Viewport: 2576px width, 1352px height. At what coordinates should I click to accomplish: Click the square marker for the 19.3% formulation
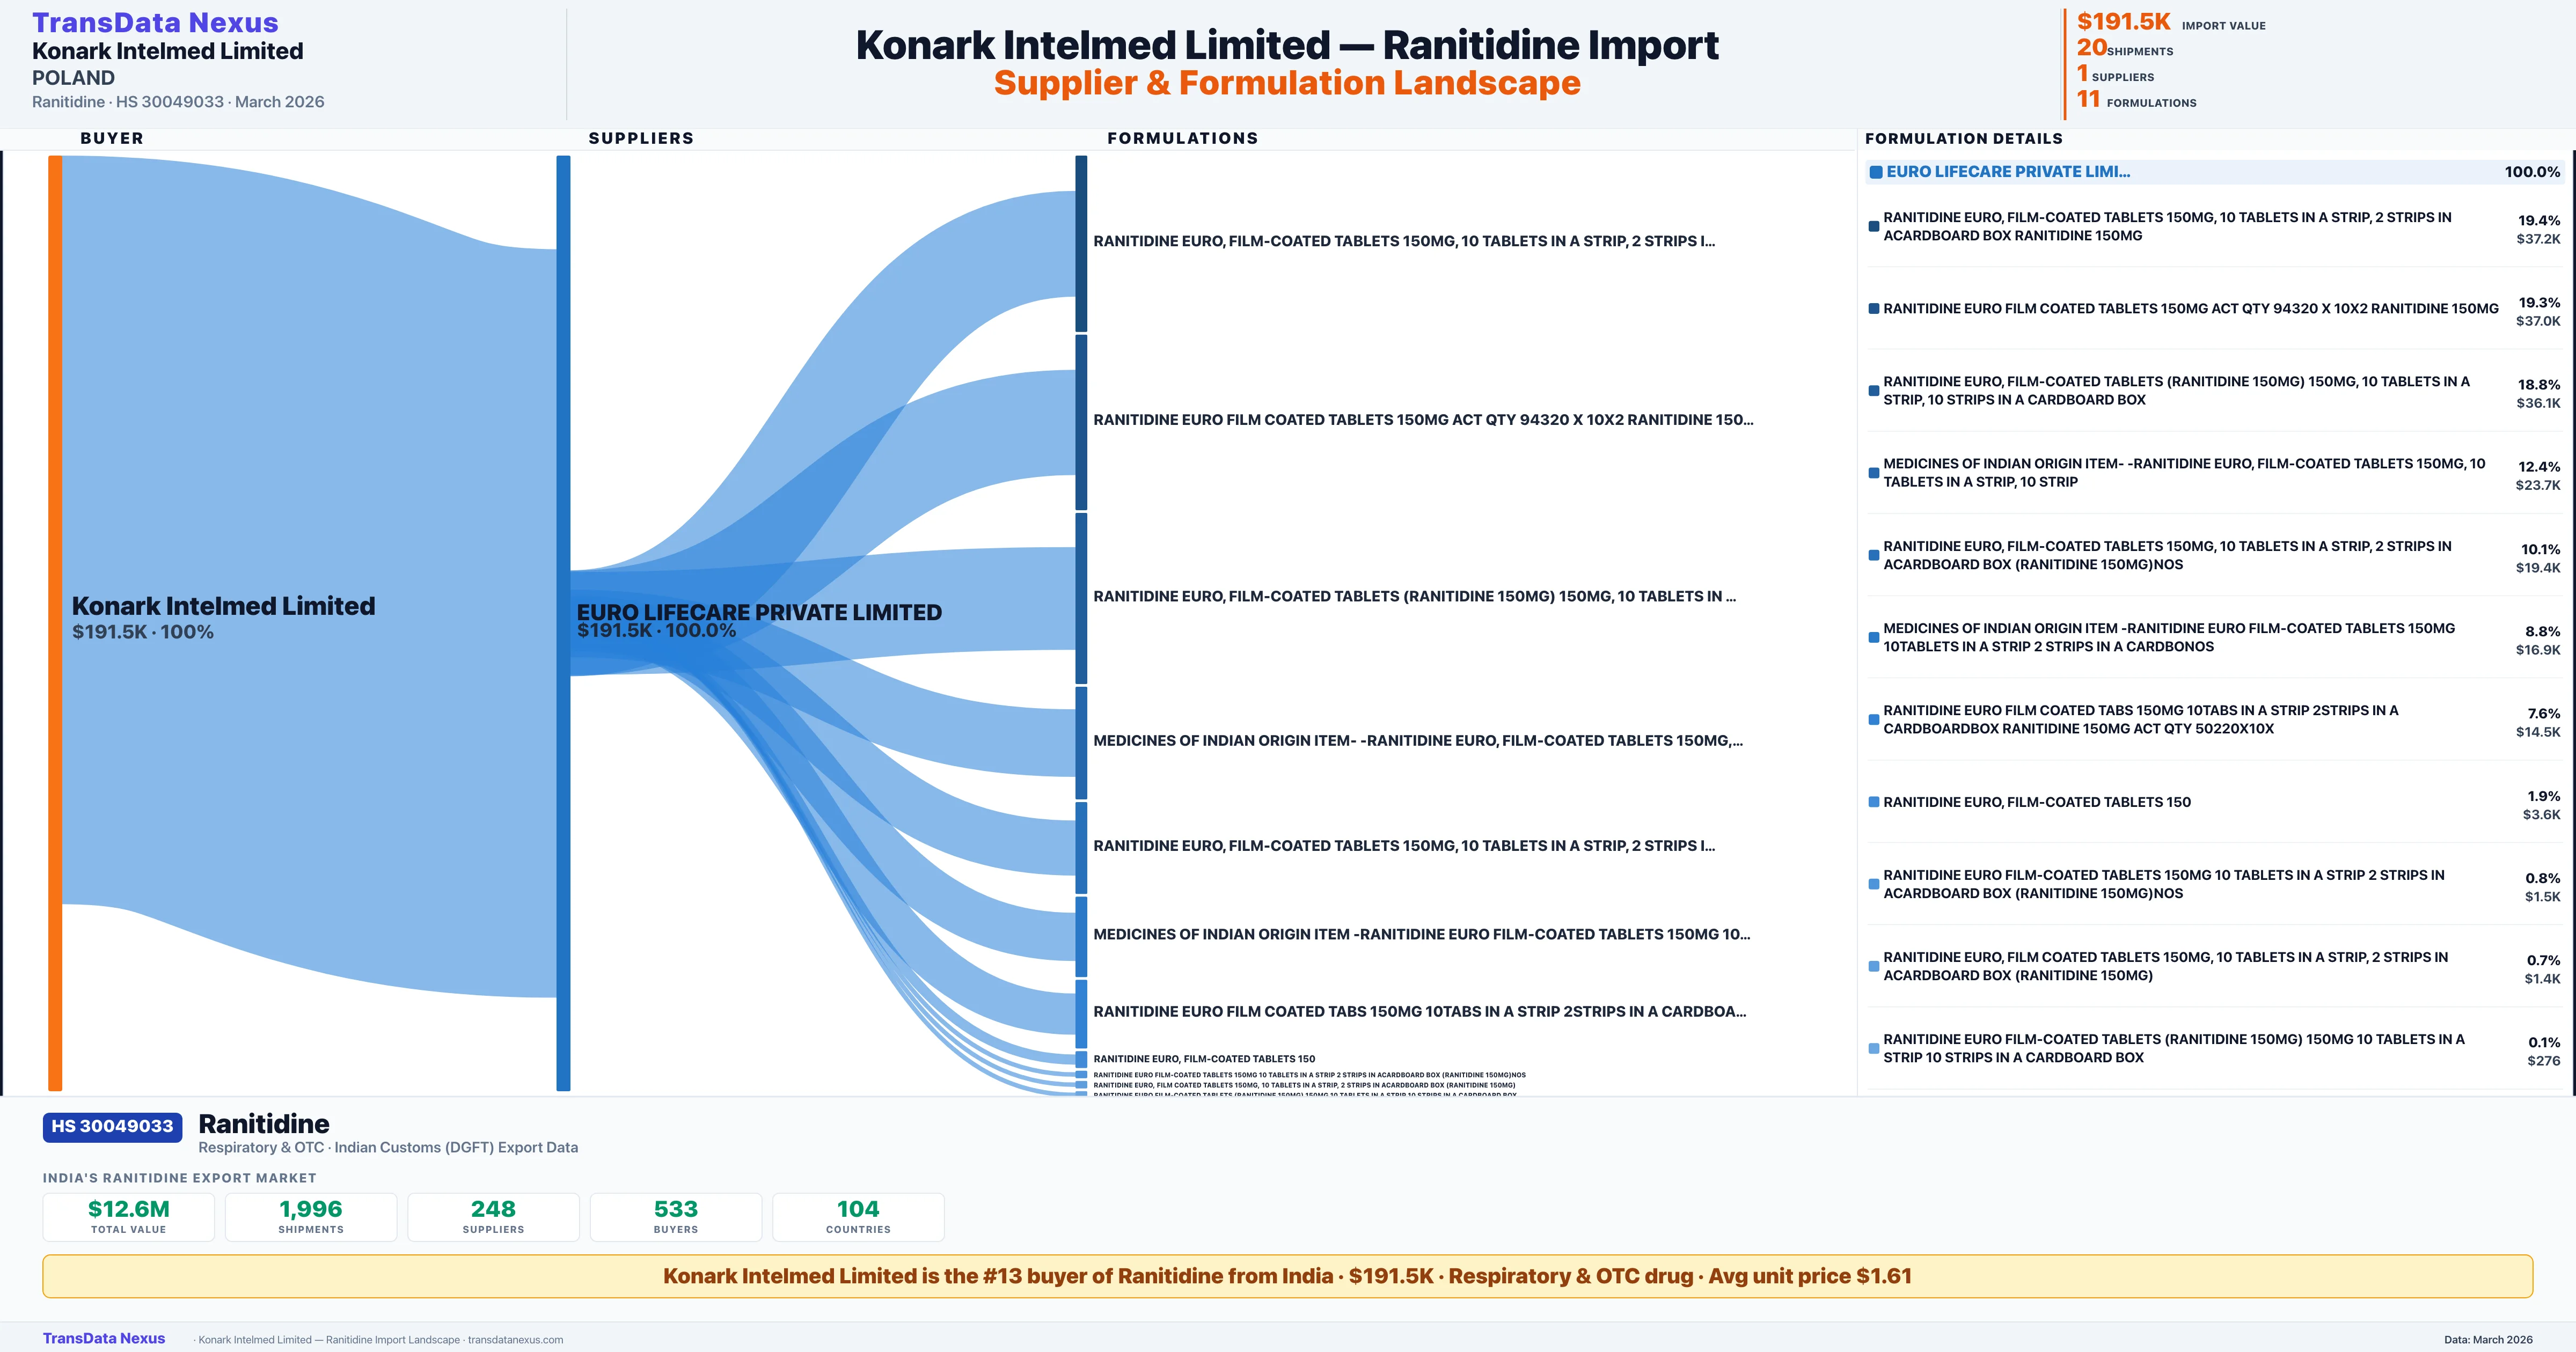1873,309
